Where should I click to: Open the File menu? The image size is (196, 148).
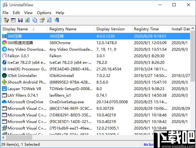(x=6, y=13)
